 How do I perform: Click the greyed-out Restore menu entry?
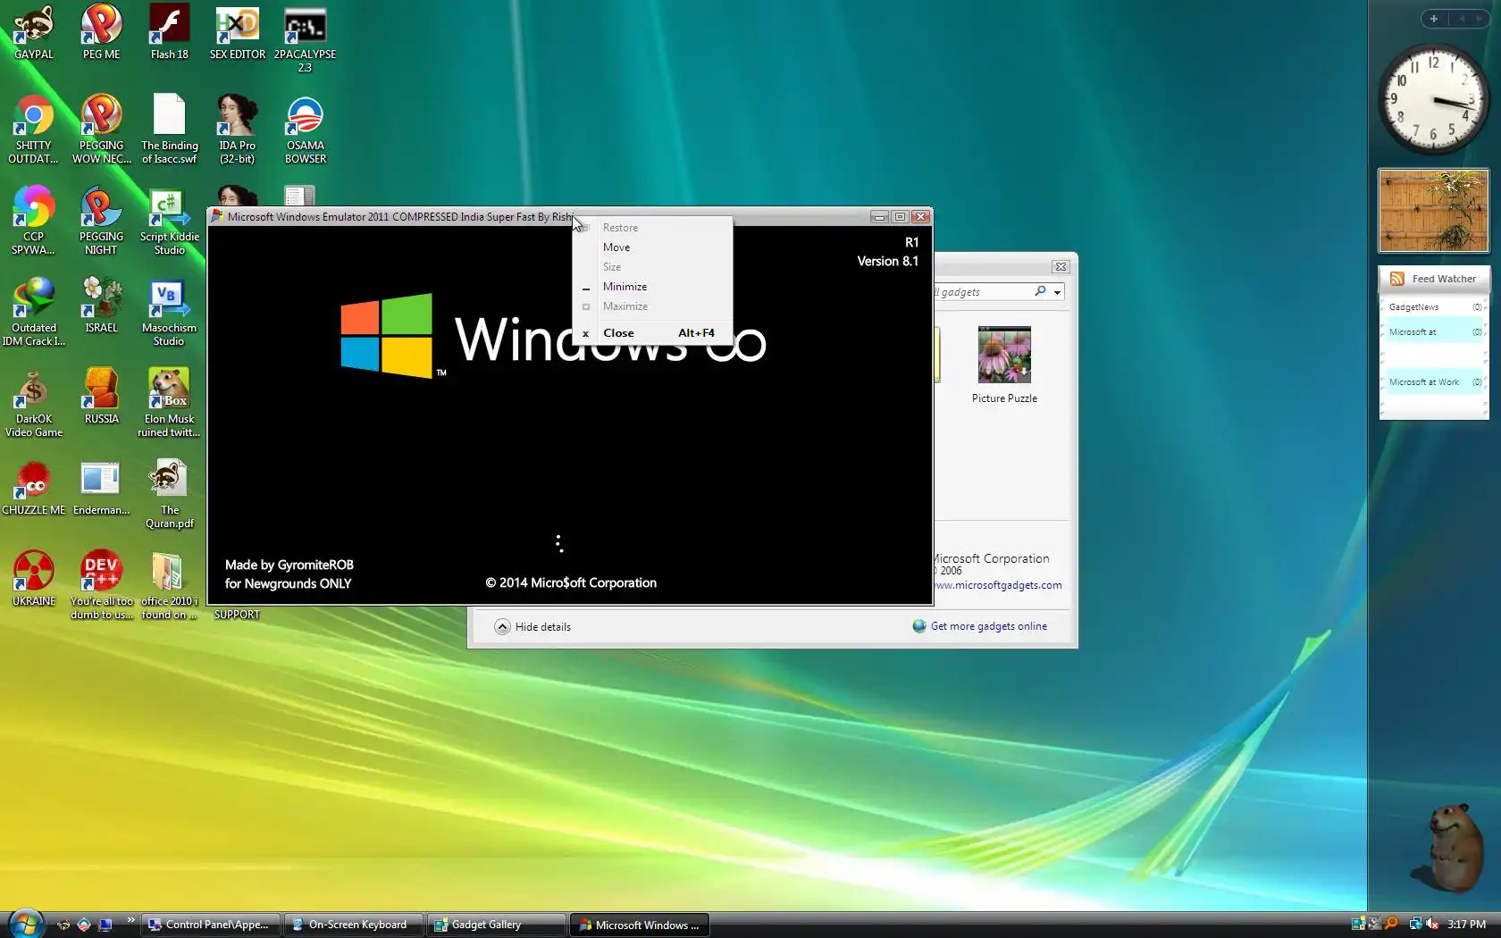tap(652, 228)
